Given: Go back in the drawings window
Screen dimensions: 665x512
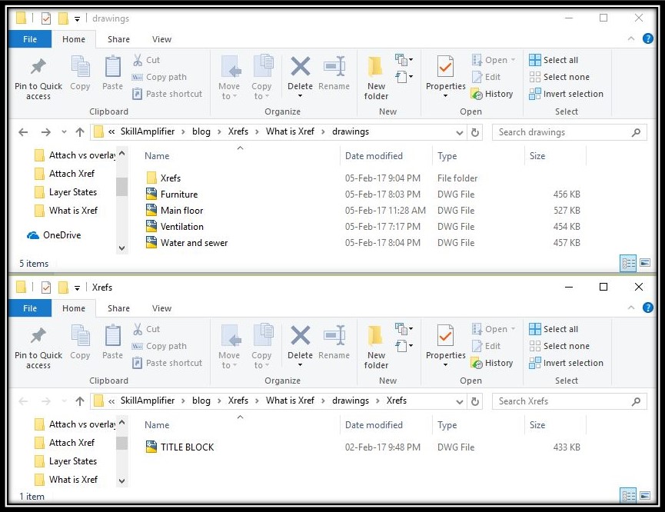Looking at the screenshot, I should 23,132.
